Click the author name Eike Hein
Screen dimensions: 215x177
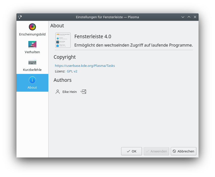[x=70, y=92]
